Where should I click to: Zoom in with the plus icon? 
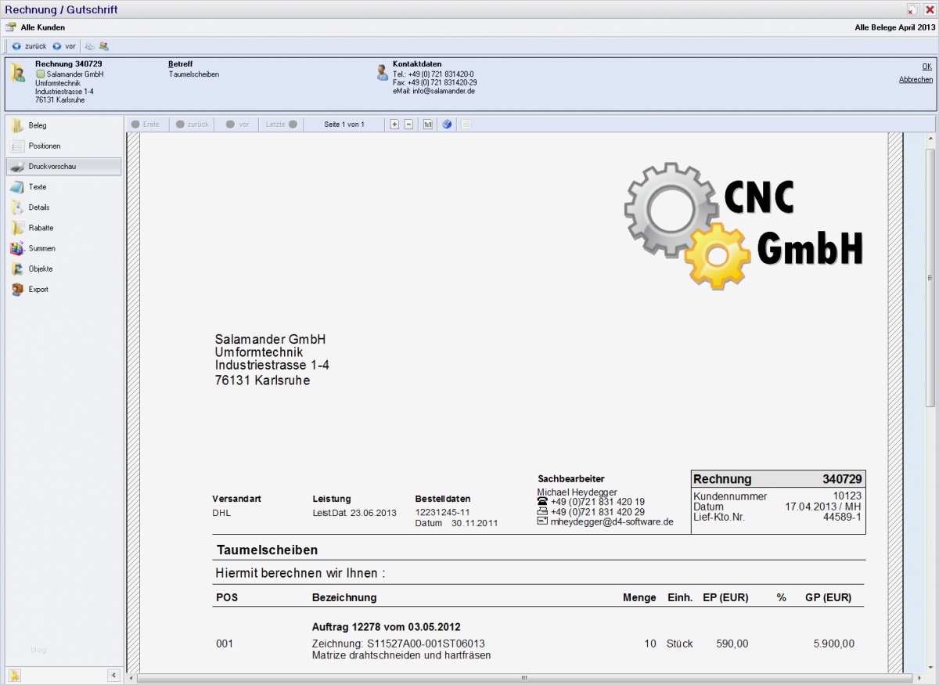tap(394, 124)
